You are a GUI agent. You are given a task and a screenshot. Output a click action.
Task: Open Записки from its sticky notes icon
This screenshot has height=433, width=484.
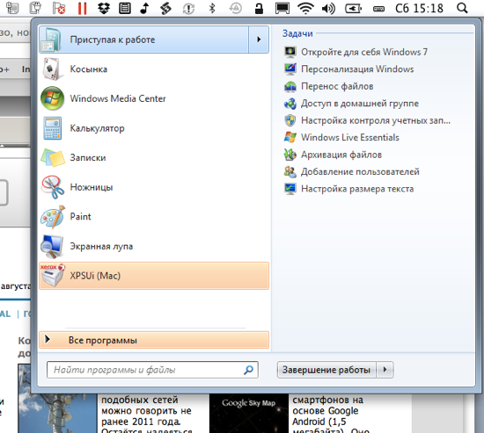(53, 157)
